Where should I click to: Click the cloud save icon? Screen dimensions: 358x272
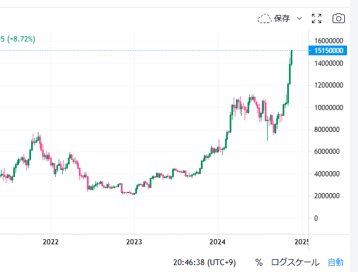coord(265,18)
